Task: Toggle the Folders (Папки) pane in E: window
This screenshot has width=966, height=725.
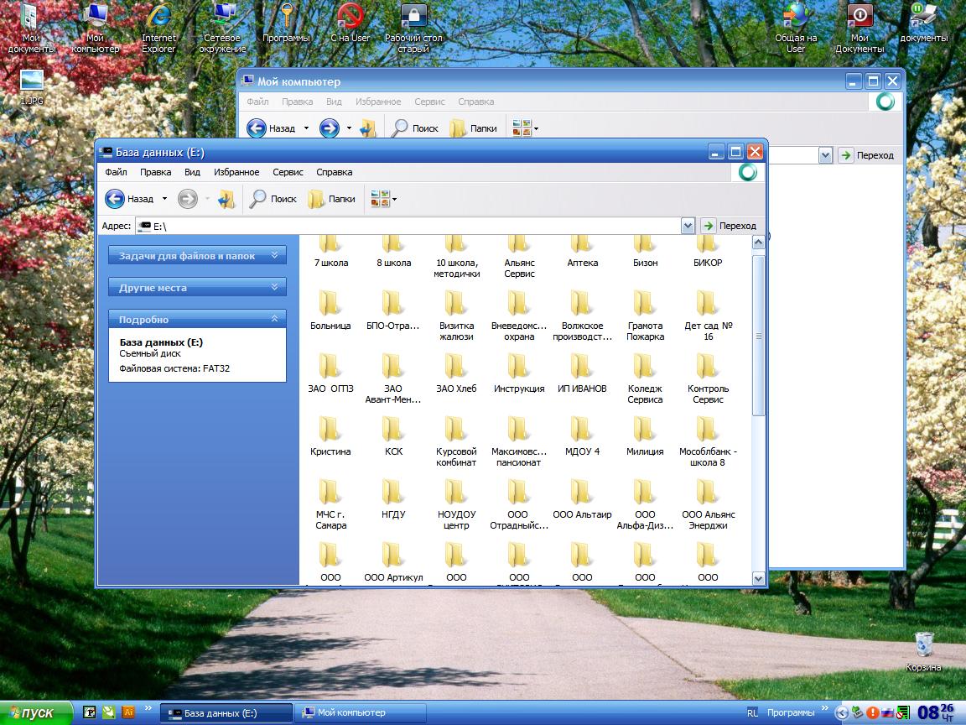Action: coord(332,199)
